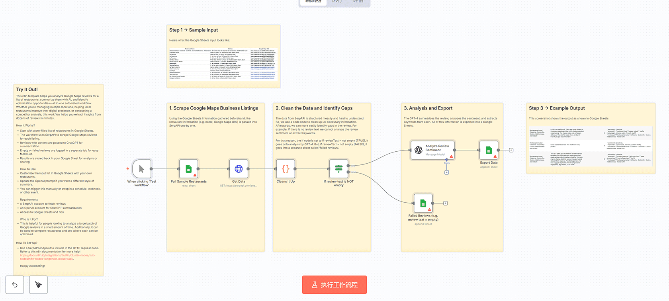
Task: Click the broom clean-up button
Action: (x=38, y=285)
